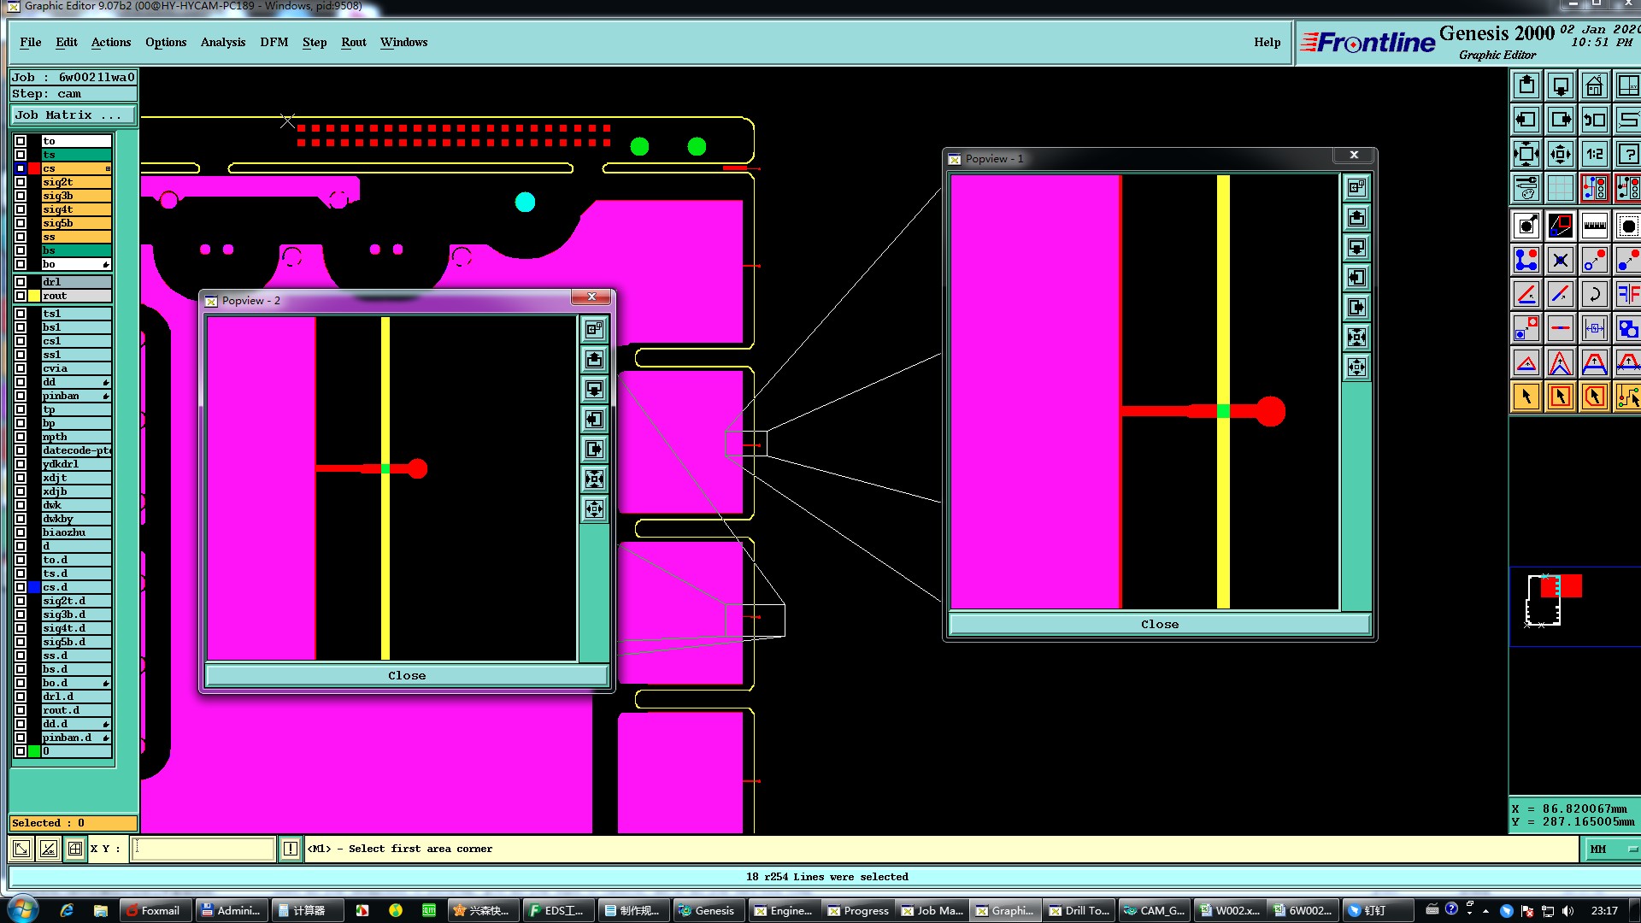
Task: Click the Home view icon
Action: pyautogui.click(x=1594, y=86)
